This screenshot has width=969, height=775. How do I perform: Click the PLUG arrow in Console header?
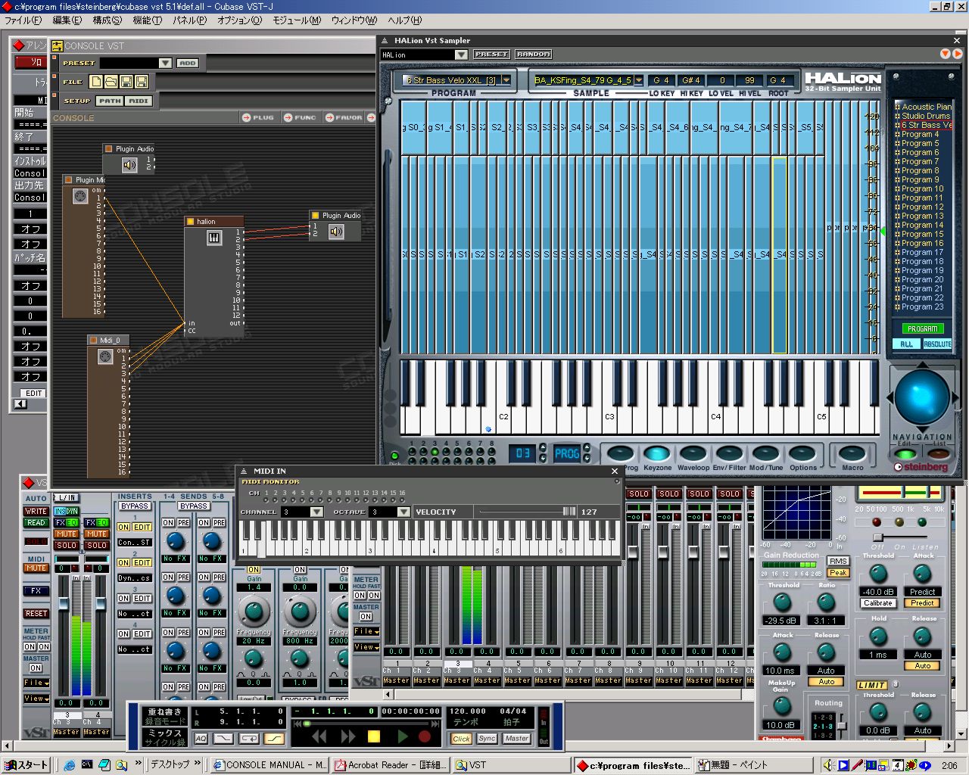click(247, 117)
